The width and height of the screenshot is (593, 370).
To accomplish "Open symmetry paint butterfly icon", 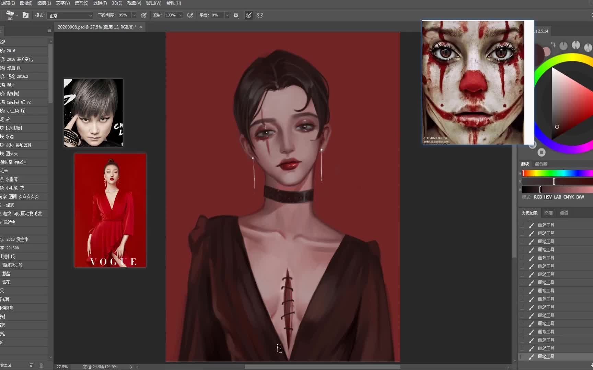I will click(x=260, y=15).
